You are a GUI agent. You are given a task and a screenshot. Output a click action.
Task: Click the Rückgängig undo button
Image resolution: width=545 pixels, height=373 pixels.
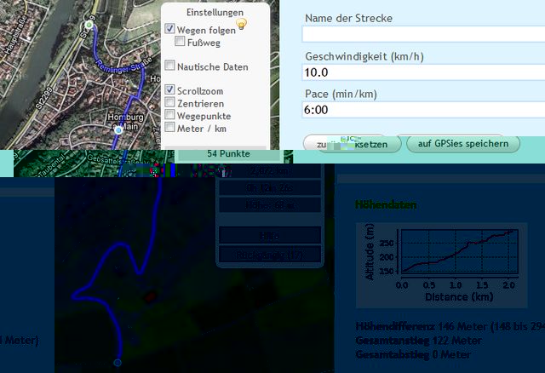point(269,255)
